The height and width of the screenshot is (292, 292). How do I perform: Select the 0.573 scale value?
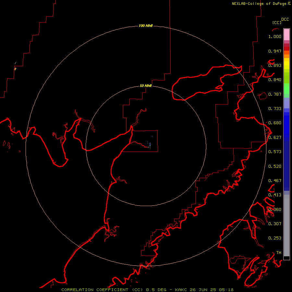[x=275, y=152]
